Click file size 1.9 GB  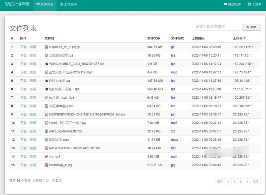coord(152,64)
